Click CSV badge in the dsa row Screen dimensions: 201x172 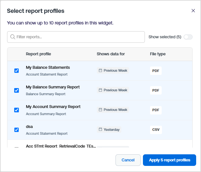(x=156, y=130)
